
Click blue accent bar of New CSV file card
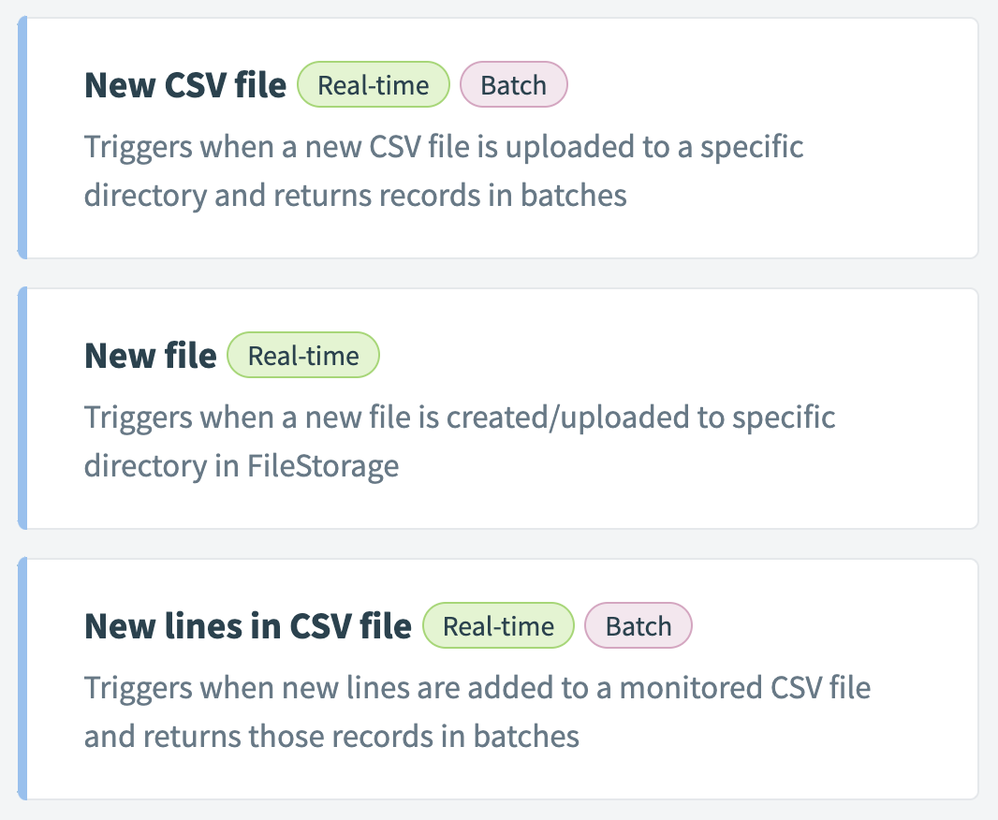point(22,138)
